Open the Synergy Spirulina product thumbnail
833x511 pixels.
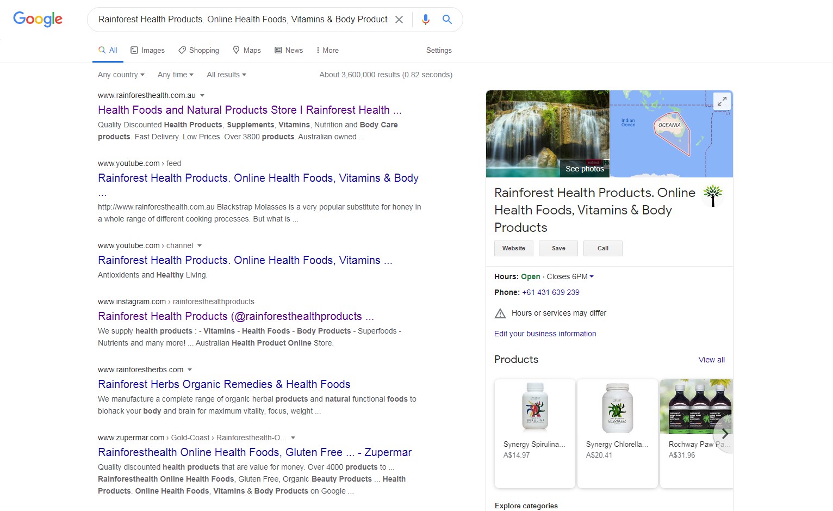coord(535,407)
